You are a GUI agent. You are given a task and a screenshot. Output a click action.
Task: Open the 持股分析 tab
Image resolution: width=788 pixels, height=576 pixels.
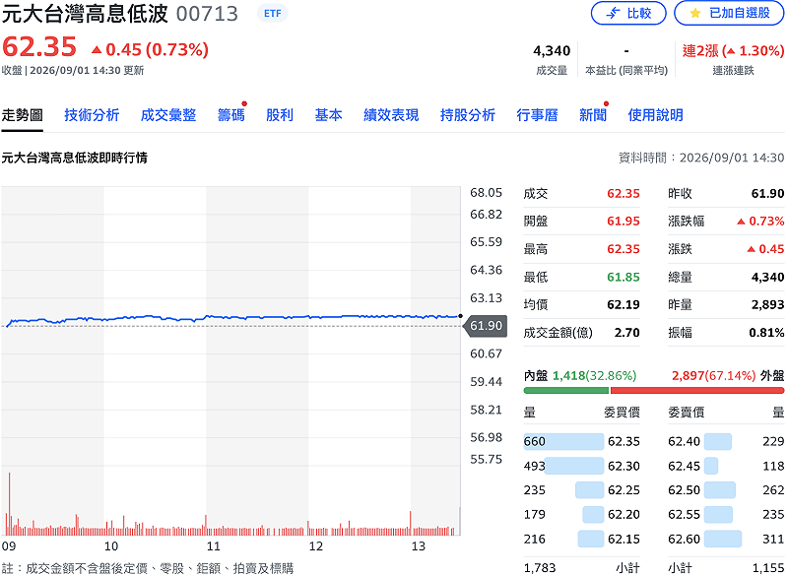click(x=467, y=115)
